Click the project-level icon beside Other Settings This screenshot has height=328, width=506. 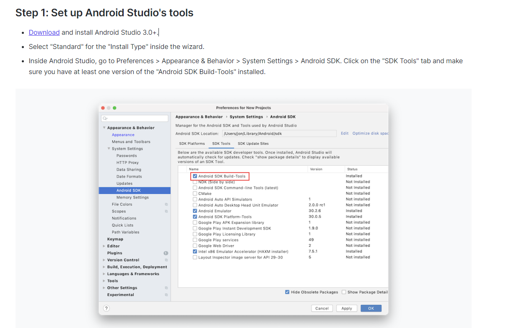166,288
